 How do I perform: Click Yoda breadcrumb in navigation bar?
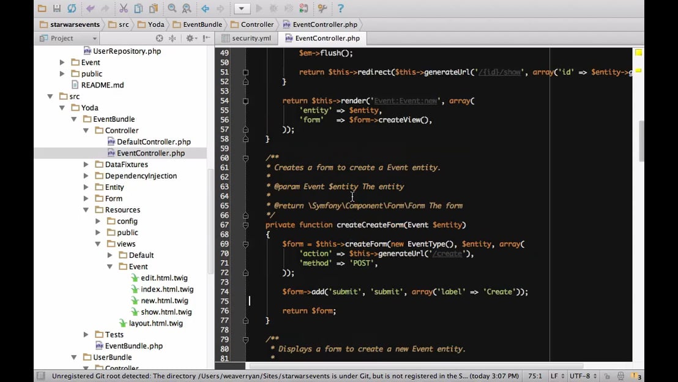(x=151, y=24)
